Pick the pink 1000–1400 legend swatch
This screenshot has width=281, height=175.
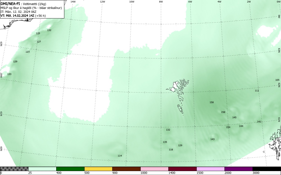click(155, 169)
